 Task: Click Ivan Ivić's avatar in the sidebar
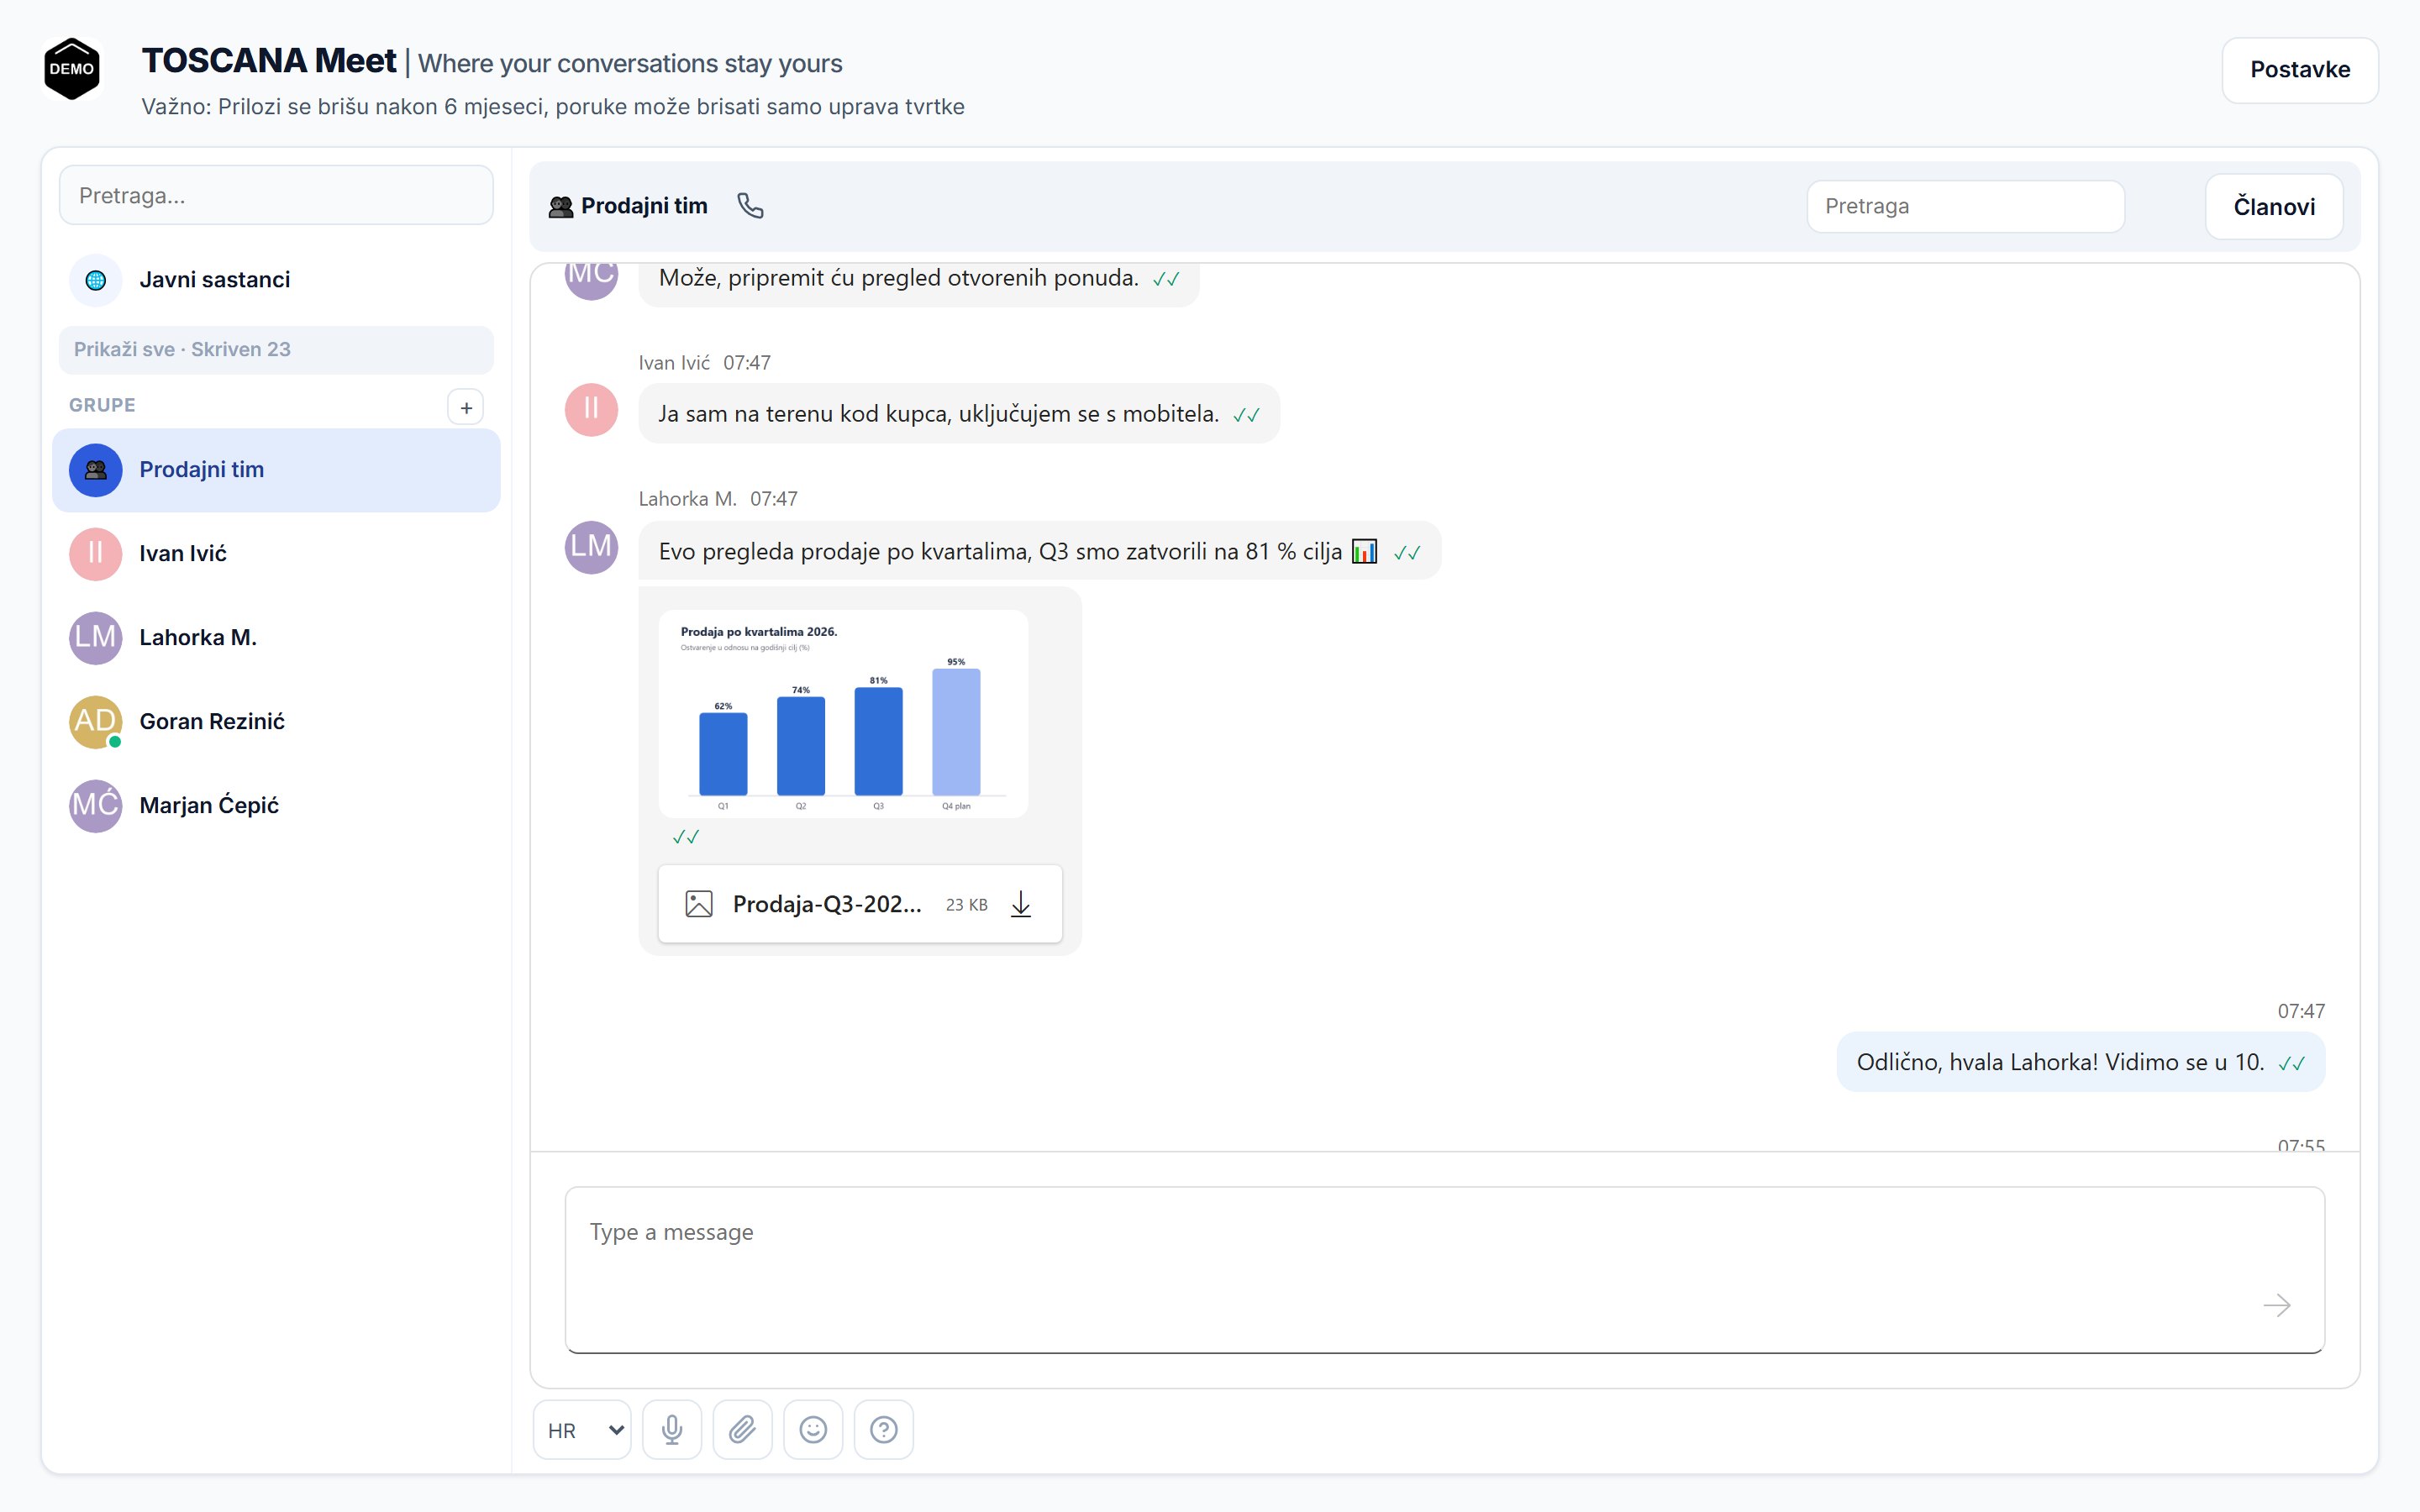[x=96, y=554]
